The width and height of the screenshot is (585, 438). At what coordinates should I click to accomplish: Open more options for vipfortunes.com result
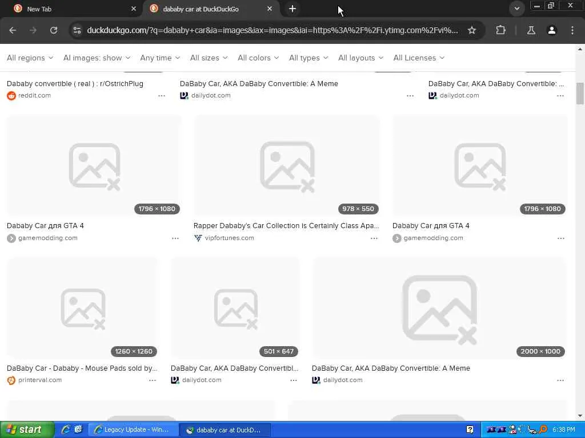(374, 238)
